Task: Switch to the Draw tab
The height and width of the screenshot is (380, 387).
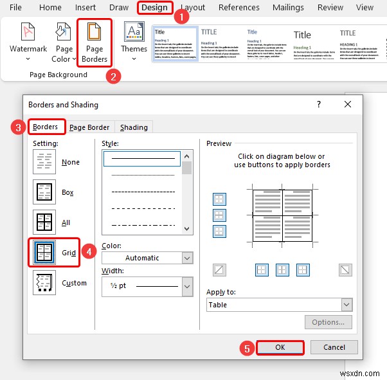Action: click(x=119, y=8)
